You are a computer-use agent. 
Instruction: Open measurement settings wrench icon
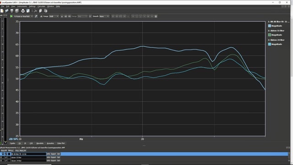click(x=36, y=16)
